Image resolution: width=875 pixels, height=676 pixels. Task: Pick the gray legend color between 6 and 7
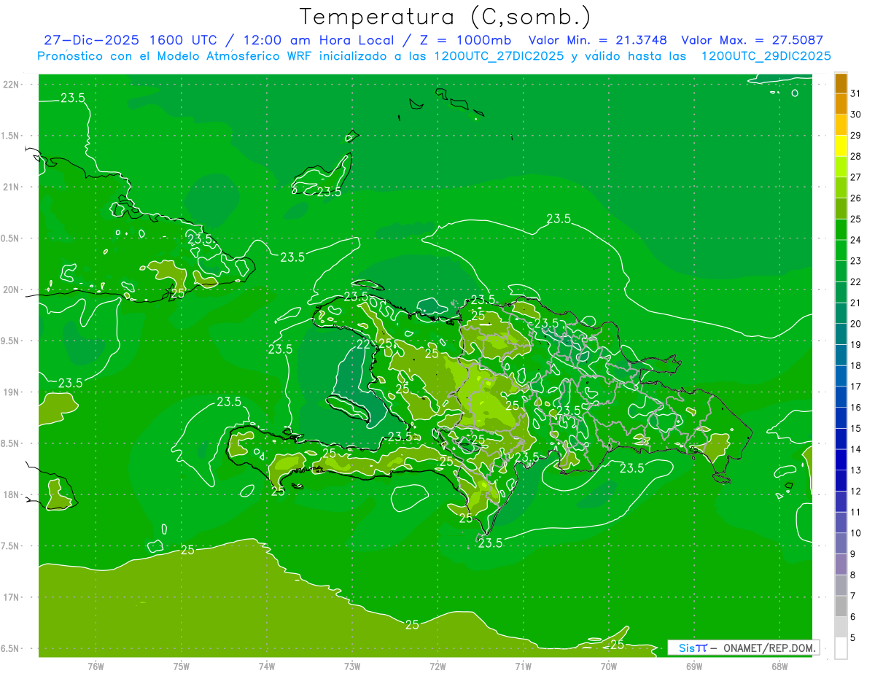click(x=841, y=606)
